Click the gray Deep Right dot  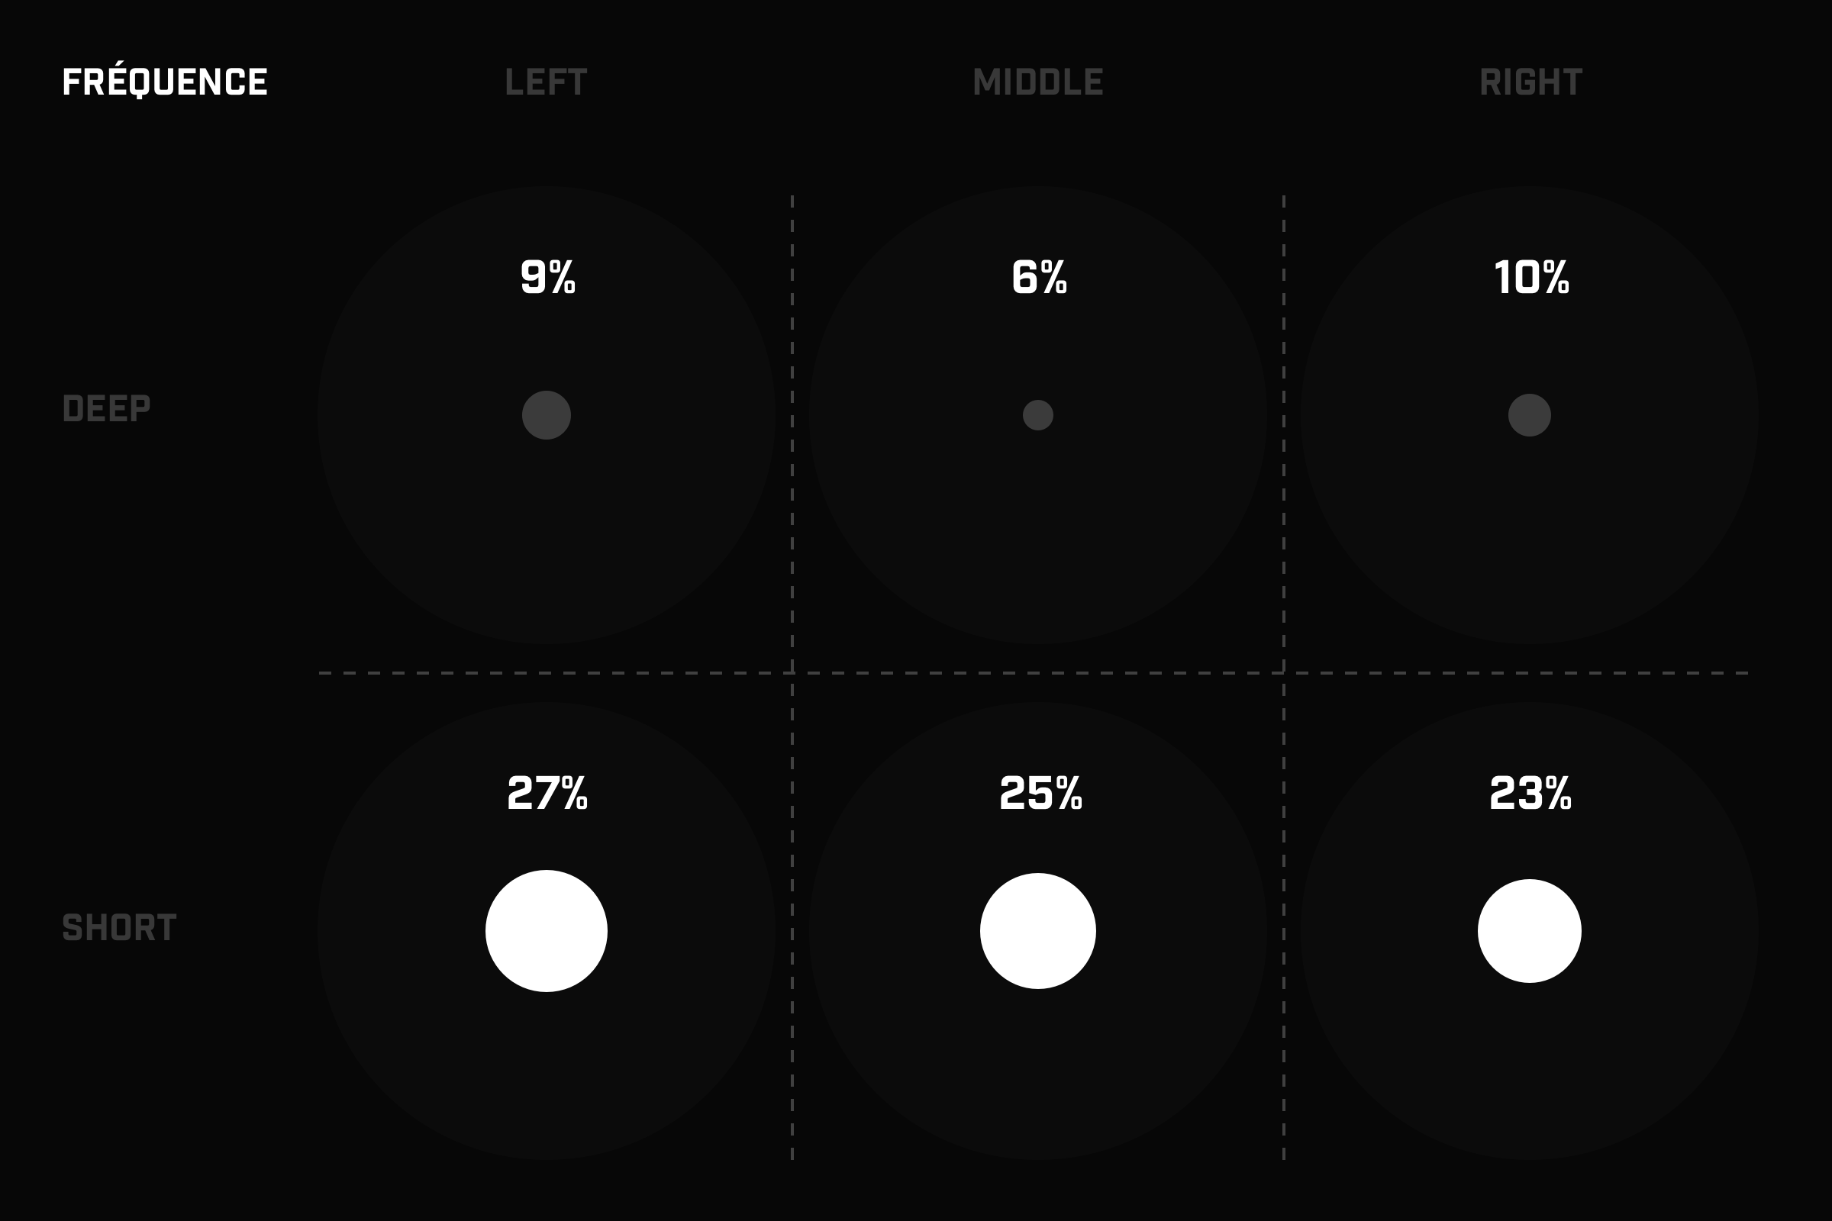tap(1529, 415)
